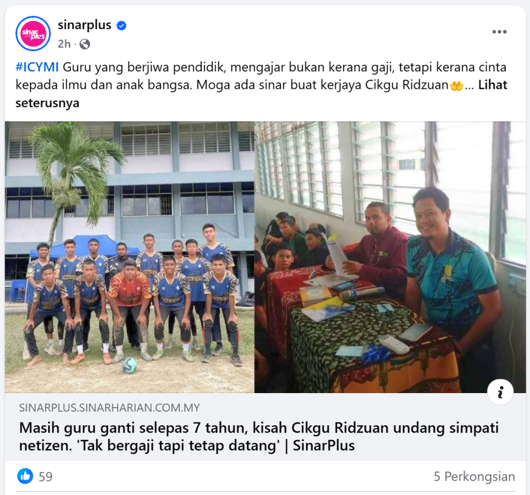
Task: Open the classroom teachers photo
Action: 390,257
